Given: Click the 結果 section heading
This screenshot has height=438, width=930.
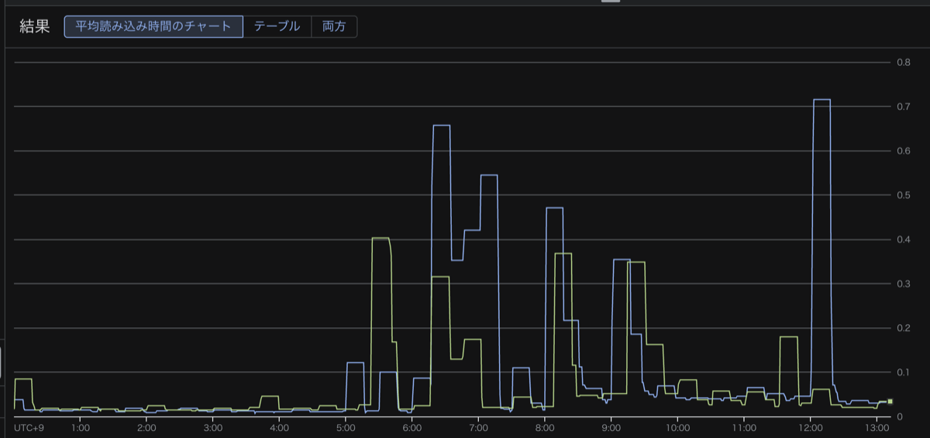Looking at the screenshot, I should tap(35, 26).
